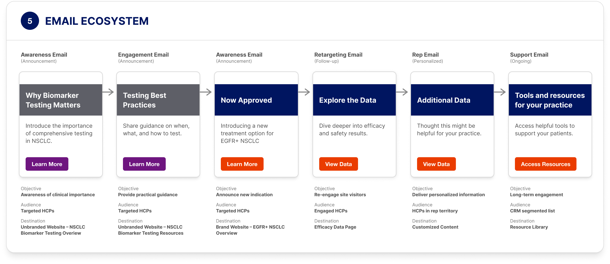Click the (Ongoing) subtitle
Image resolution: width=610 pixels, height=264 pixels.
521,61
